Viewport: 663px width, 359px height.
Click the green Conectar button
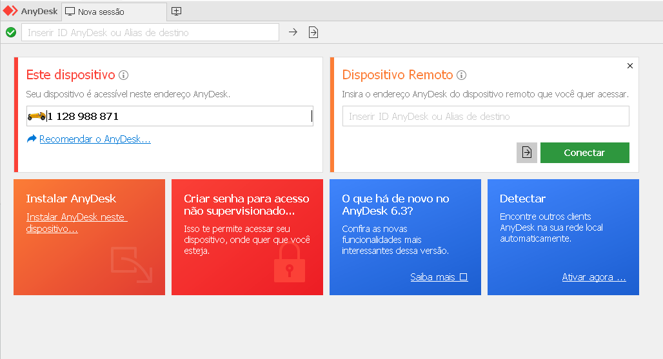(x=585, y=153)
